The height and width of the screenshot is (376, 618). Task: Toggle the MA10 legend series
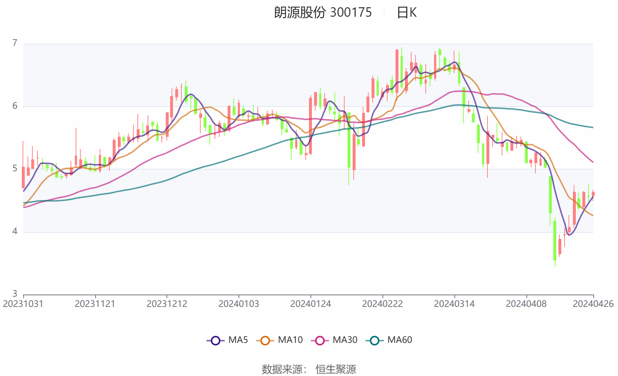point(279,340)
